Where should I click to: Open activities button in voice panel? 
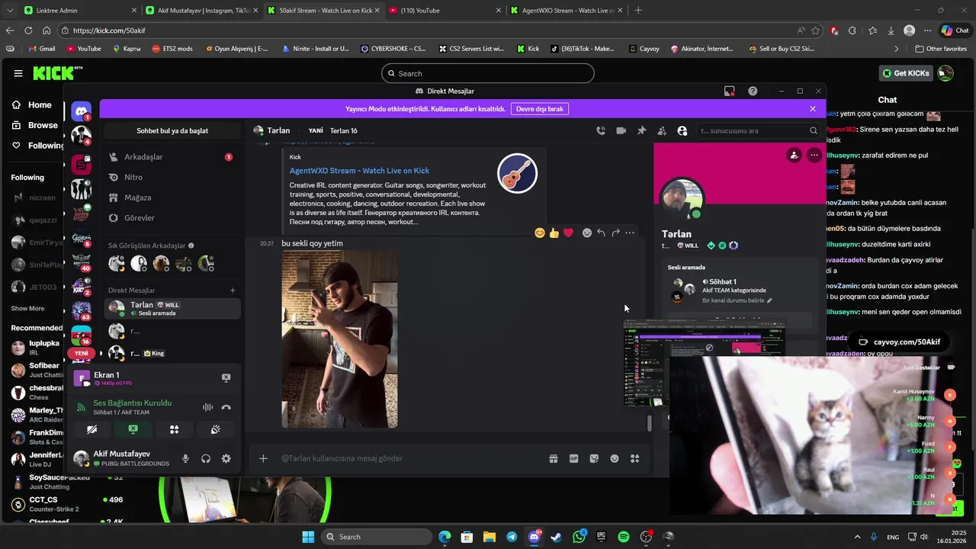(x=175, y=429)
